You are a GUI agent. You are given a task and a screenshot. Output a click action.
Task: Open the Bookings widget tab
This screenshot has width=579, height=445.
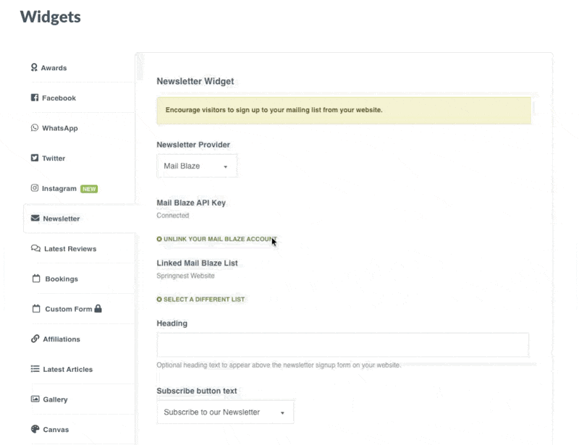[x=61, y=279]
